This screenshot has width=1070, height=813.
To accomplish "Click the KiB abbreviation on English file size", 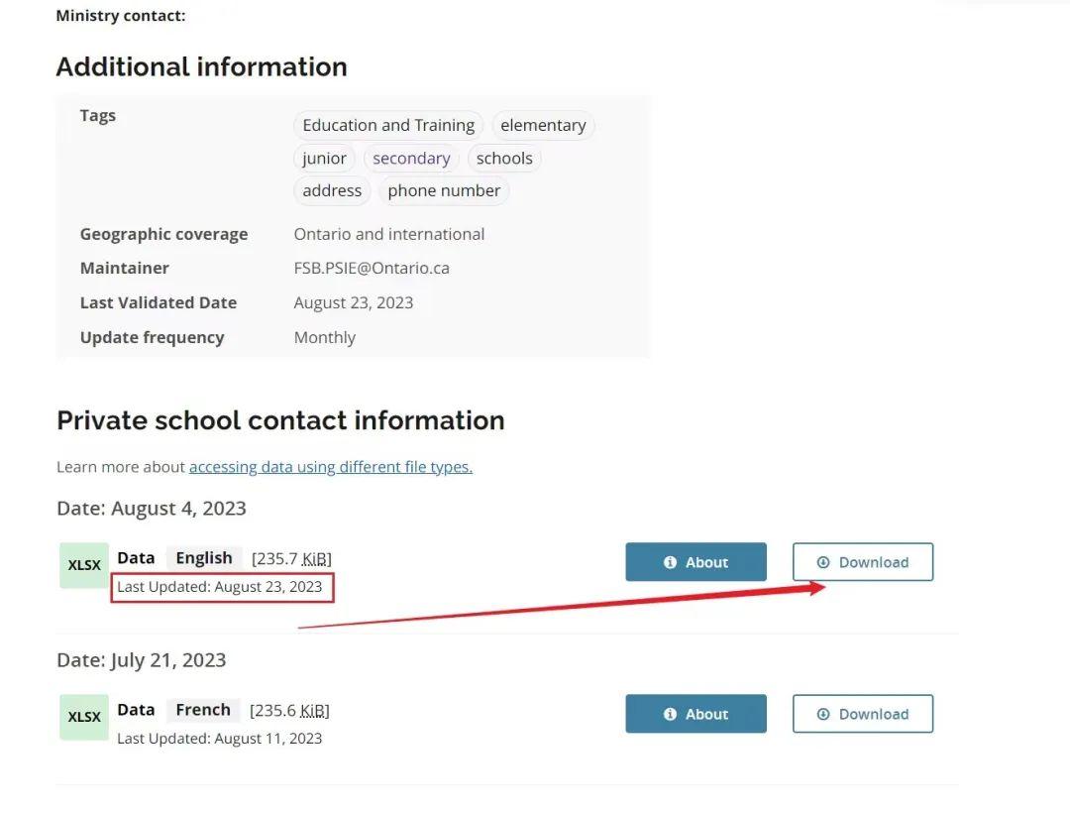I will pyautogui.click(x=315, y=559).
